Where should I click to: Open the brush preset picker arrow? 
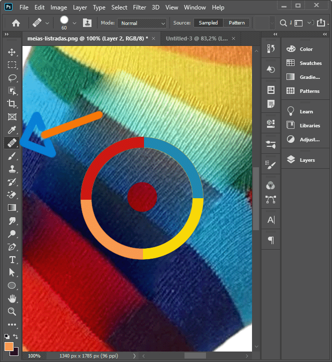pyautogui.click(x=74, y=23)
